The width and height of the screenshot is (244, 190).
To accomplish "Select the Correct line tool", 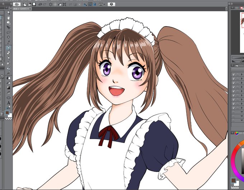I will [8, 107].
